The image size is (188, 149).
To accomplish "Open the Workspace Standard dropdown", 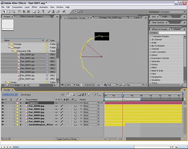I will pyautogui.click(x=173, y=12).
